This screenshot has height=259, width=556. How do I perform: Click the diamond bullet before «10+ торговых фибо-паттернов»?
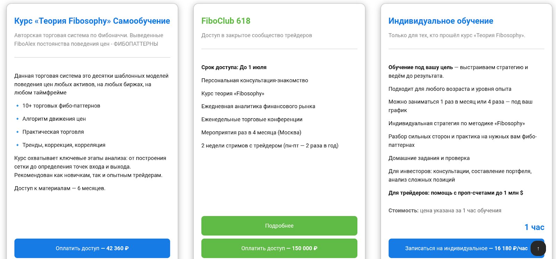17,106
